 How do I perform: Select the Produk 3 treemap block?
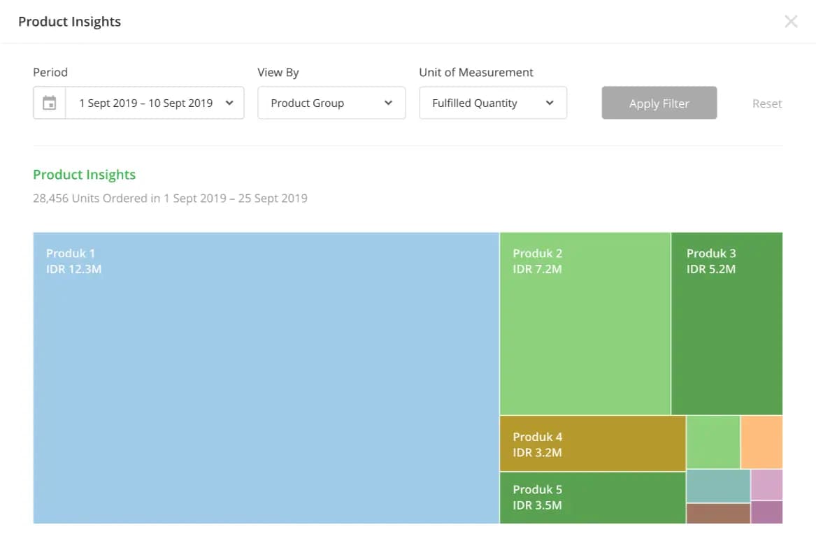tap(727, 324)
